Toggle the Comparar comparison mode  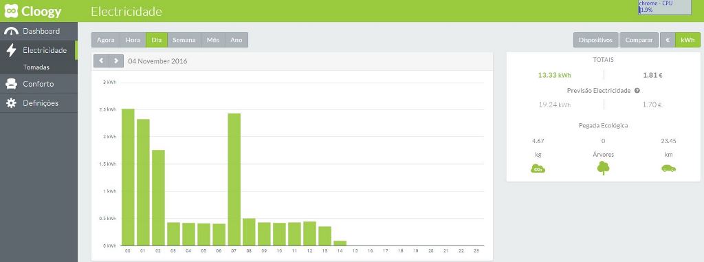[639, 40]
